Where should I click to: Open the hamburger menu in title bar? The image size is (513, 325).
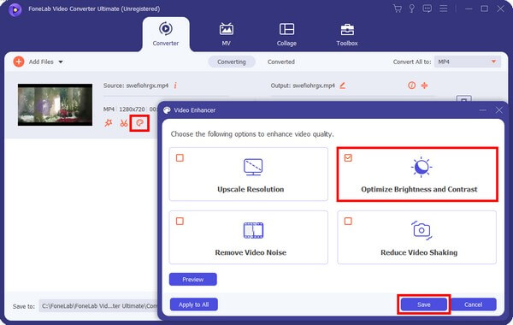pos(443,9)
